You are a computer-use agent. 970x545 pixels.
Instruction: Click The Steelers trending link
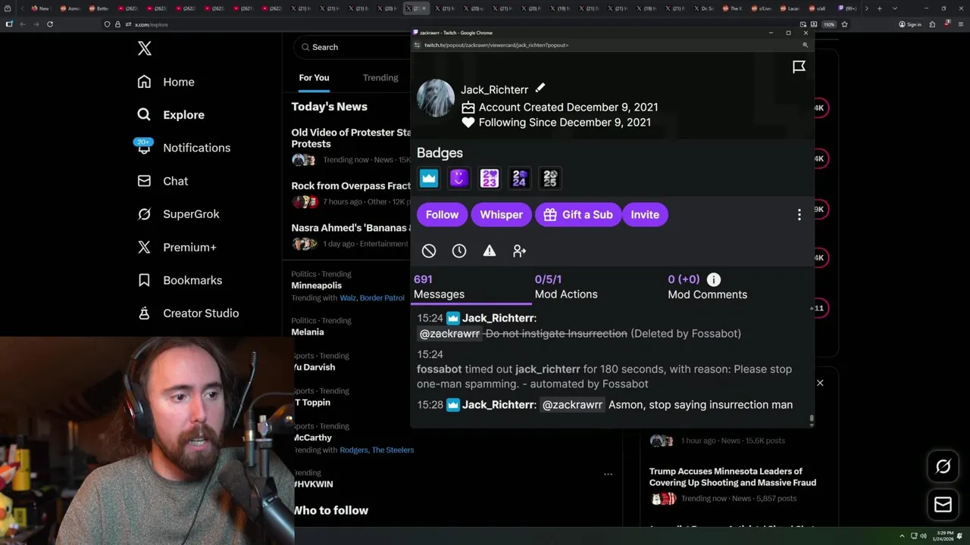[393, 450]
